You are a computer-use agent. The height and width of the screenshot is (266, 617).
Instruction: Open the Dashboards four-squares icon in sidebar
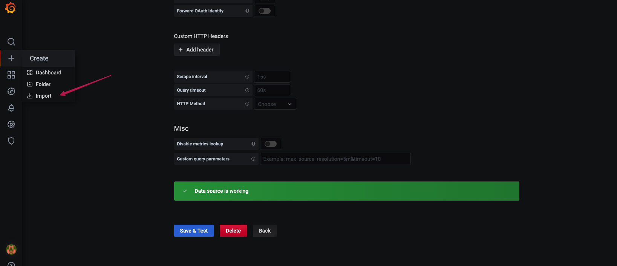pyautogui.click(x=11, y=75)
